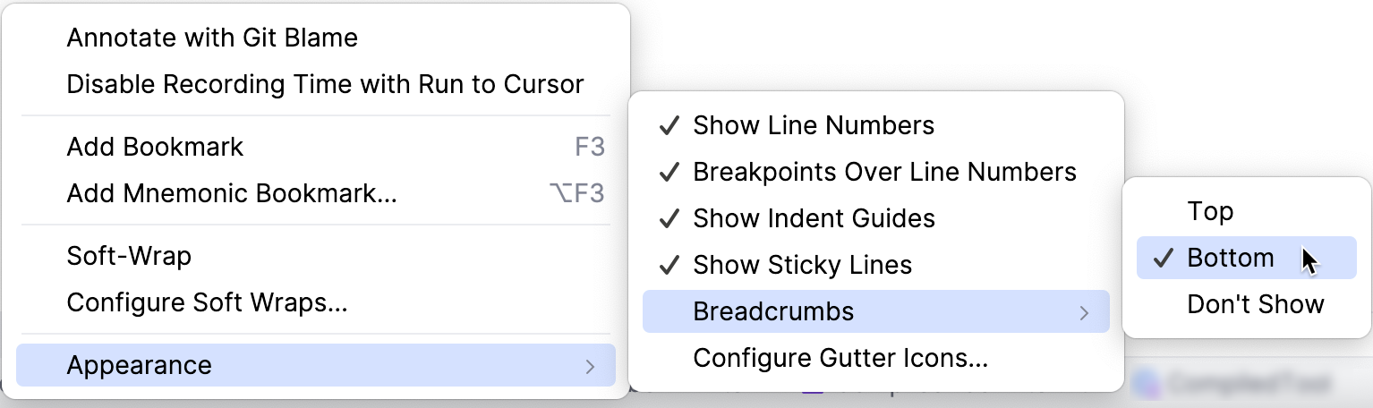Open Configure Soft Wraps settings
The image size is (1373, 408).
(x=207, y=302)
